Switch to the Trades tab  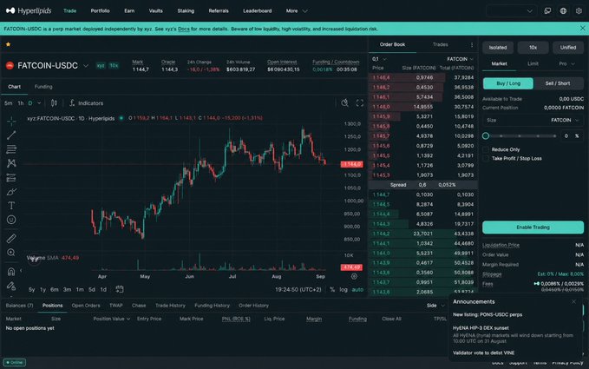pos(441,45)
